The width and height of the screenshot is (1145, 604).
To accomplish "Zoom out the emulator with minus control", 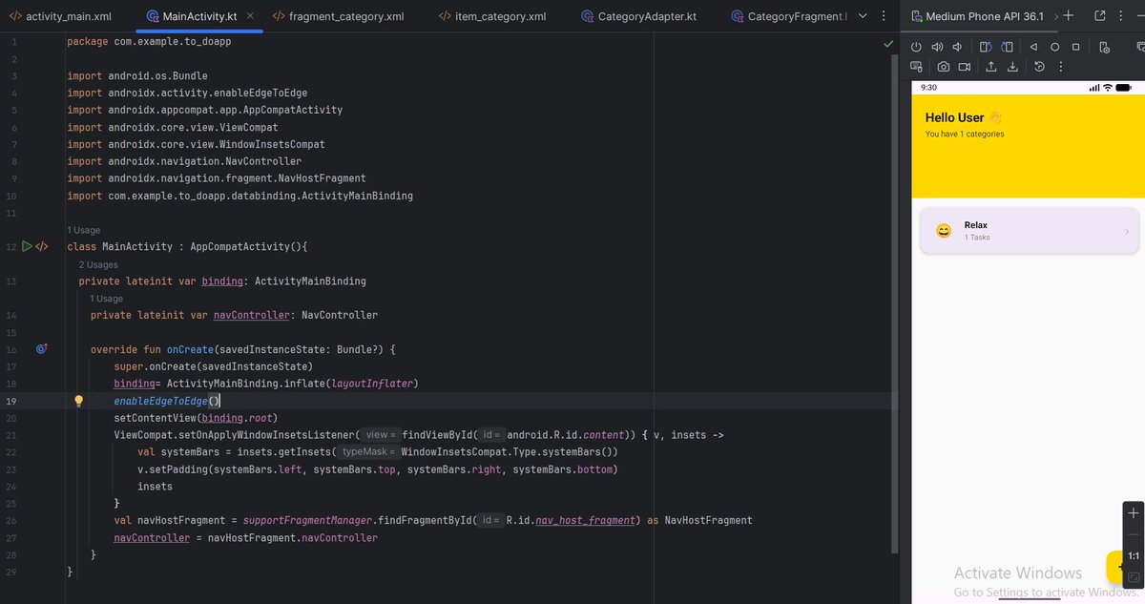I will tap(1134, 535).
